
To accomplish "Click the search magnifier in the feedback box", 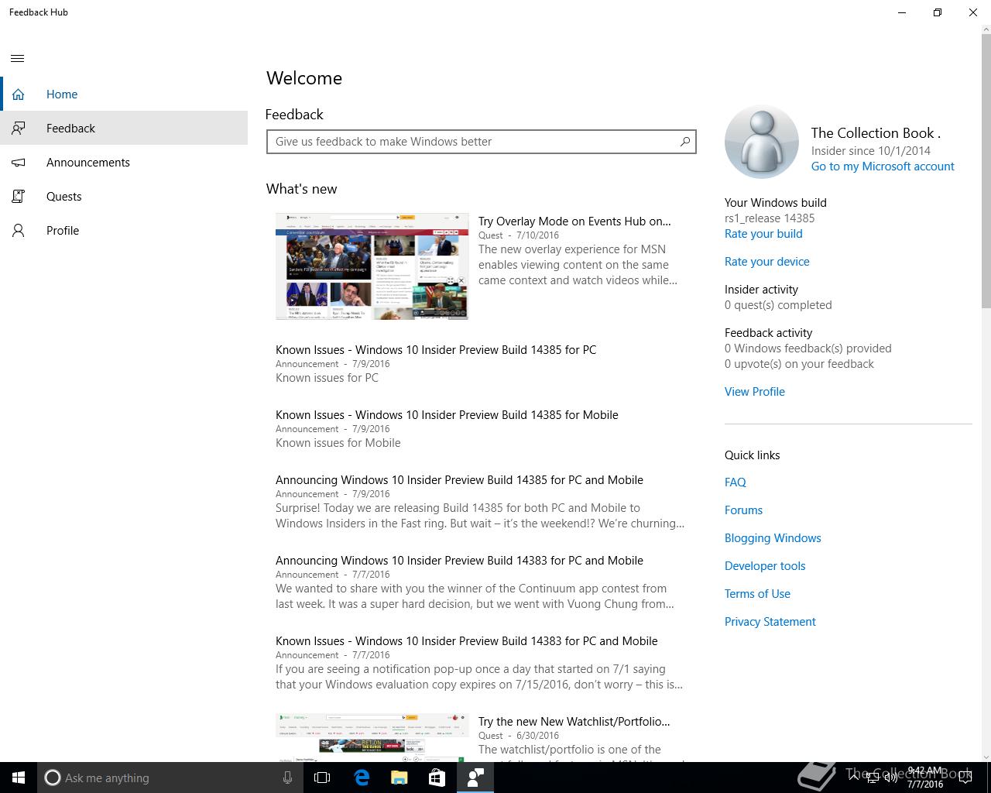I will tap(684, 142).
